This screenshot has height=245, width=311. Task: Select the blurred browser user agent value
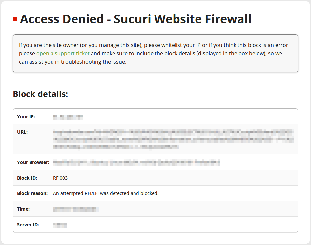point(136,163)
